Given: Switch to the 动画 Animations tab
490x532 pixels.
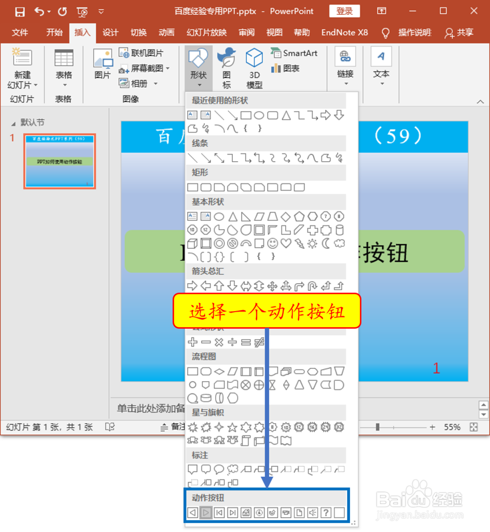Looking at the screenshot, I should click(167, 32).
